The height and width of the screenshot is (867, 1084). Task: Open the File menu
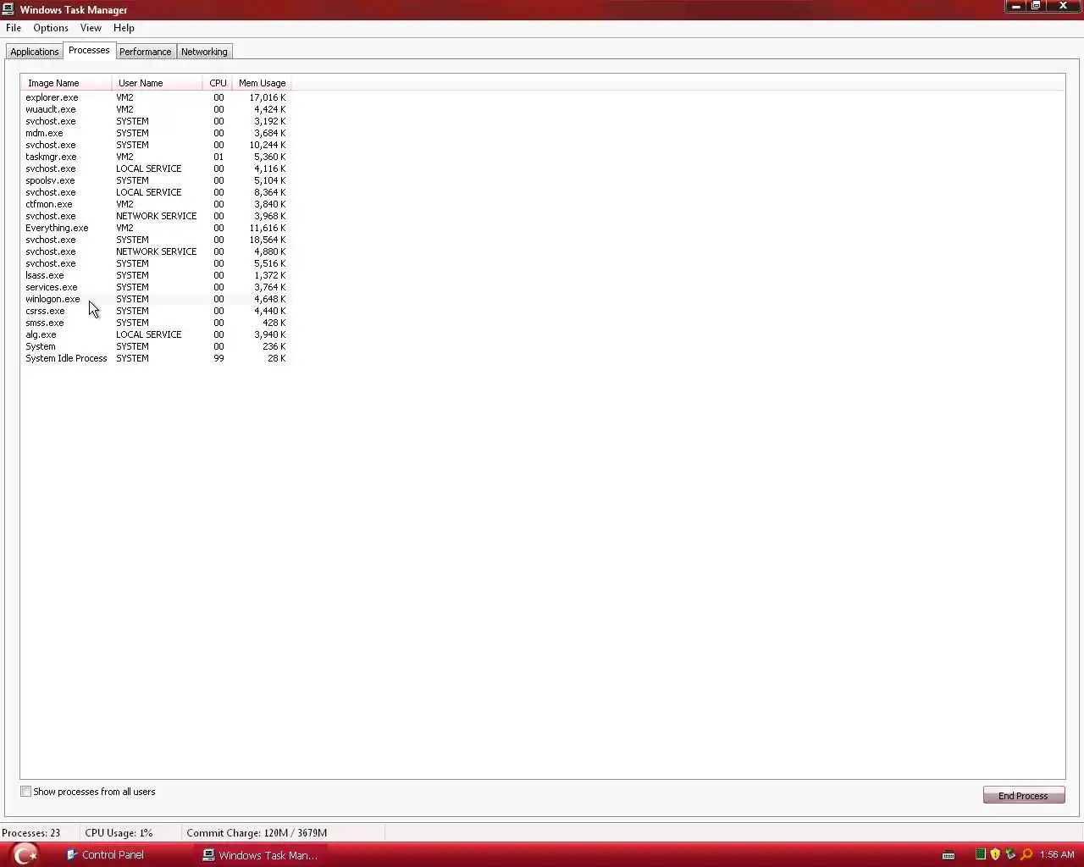[14, 28]
